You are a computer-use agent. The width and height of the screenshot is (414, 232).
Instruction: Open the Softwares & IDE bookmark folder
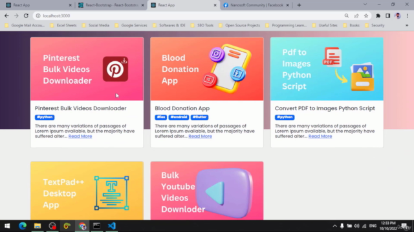pyautogui.click(x=169, y=25)
